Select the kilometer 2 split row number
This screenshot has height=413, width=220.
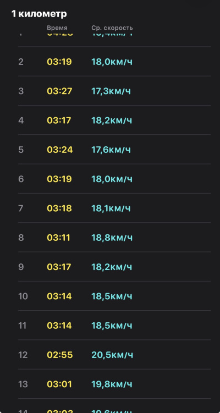[x=21, y=62]
